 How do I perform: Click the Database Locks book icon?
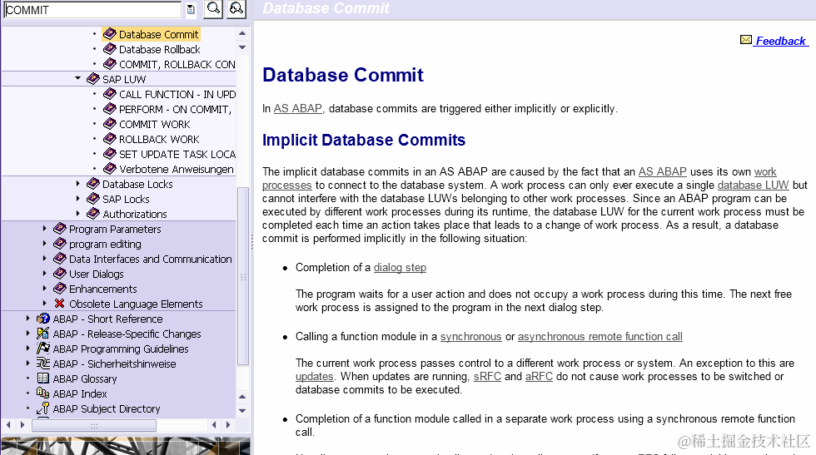coord(93,184)
